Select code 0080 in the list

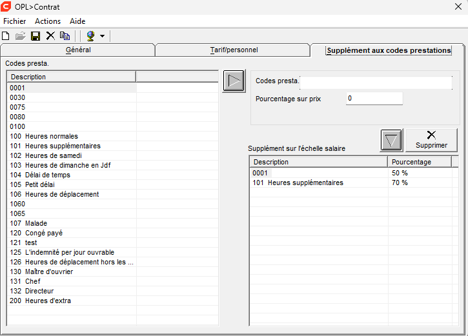tap(113, 117)
